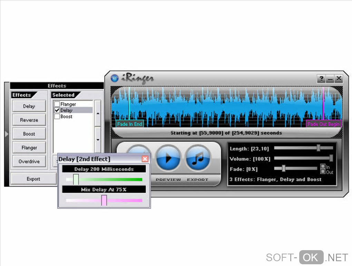Minimize the iRinger window
Screen dimensions: 352x266
tap(330, 79)
